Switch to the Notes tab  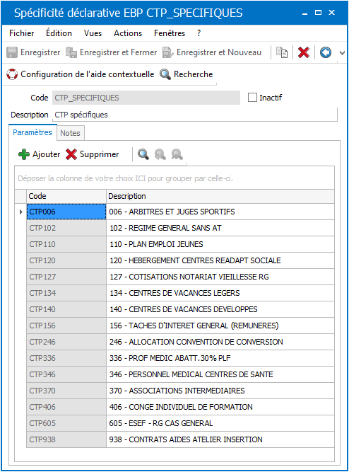[71, 133]
